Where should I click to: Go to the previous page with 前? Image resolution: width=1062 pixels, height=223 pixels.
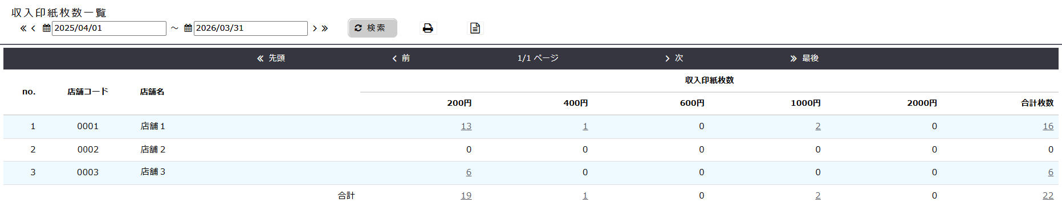401,58
